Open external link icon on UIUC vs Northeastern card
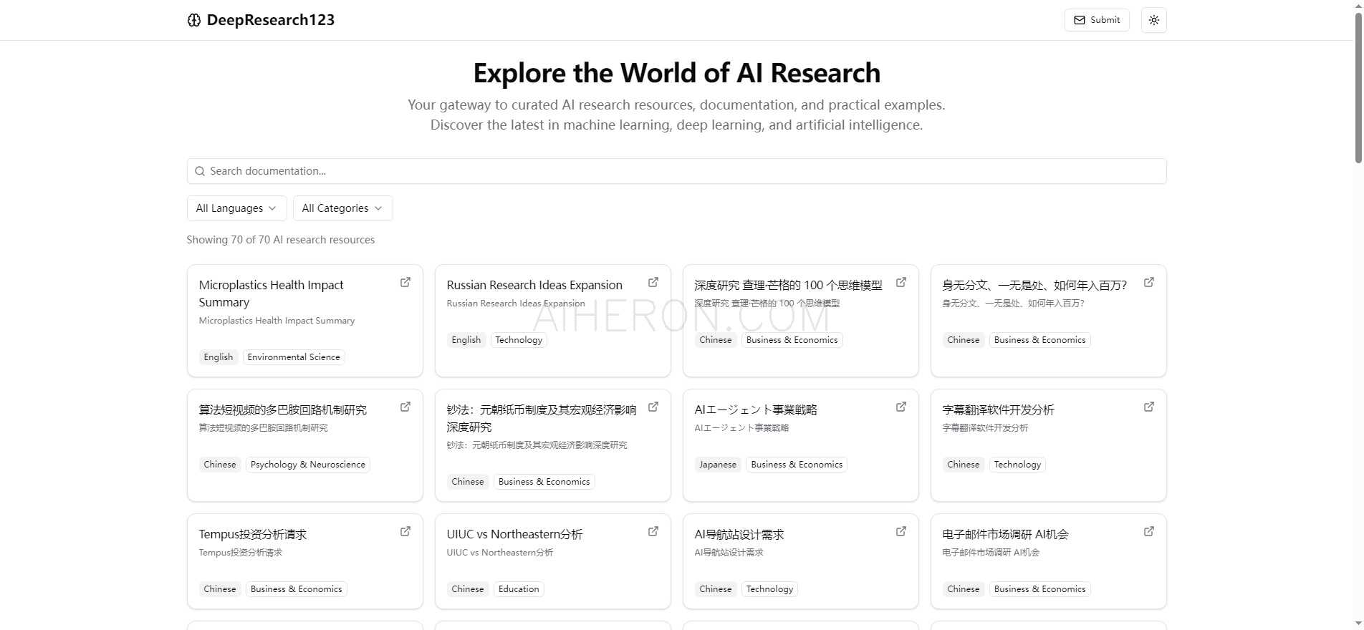Screen dimensions: 1364x630 [x=653, y=531]
